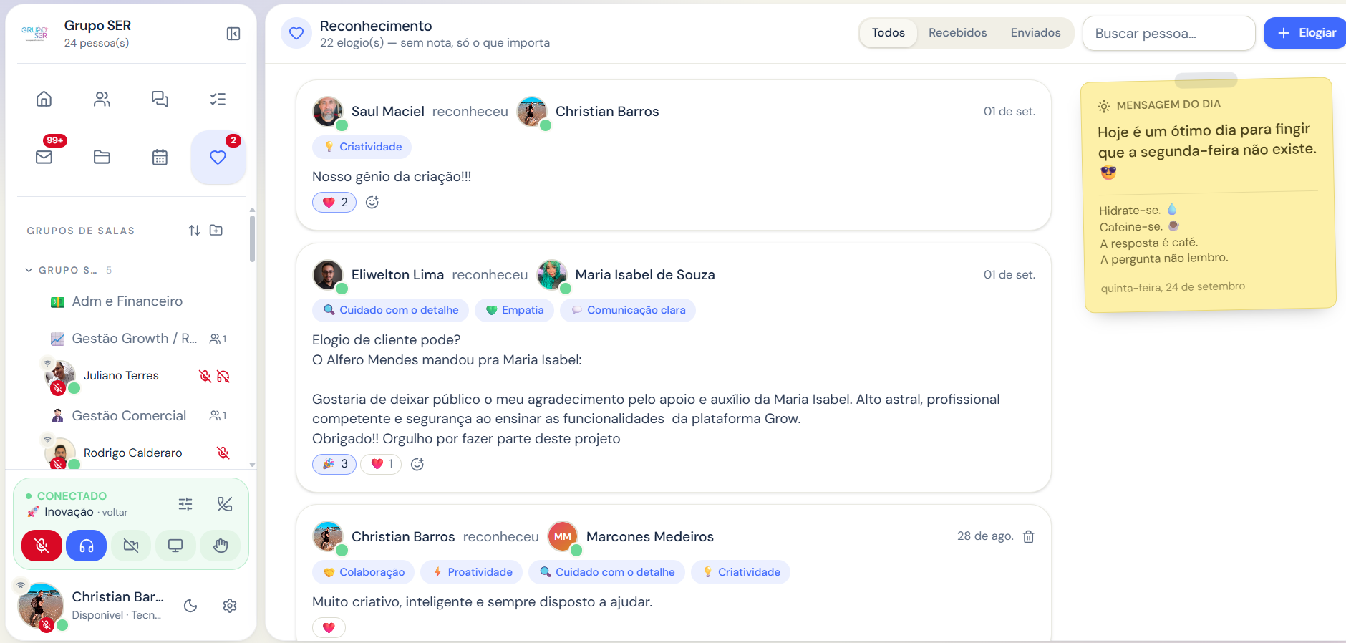Viewport: 1346px width, 643px height.
Task: Open settings gear next to Christian profile
Action: (230, 606)
